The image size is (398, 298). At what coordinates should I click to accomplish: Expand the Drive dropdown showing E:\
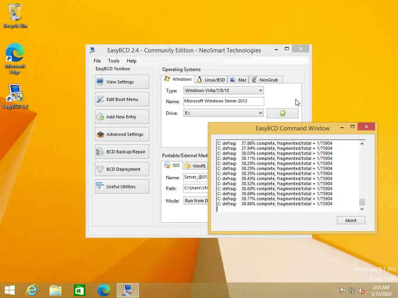click(x=223, y=113)
